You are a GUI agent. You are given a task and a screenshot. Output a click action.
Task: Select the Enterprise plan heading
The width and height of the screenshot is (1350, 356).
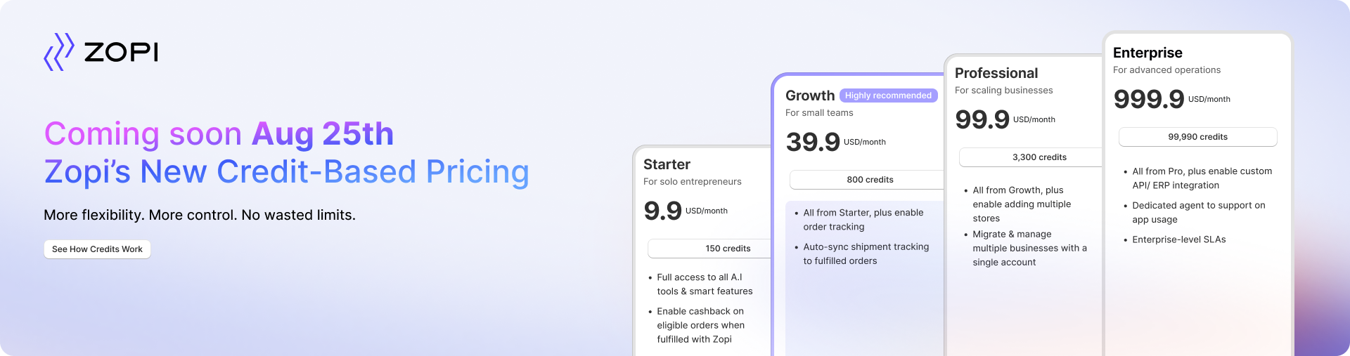click(1147, 53)
